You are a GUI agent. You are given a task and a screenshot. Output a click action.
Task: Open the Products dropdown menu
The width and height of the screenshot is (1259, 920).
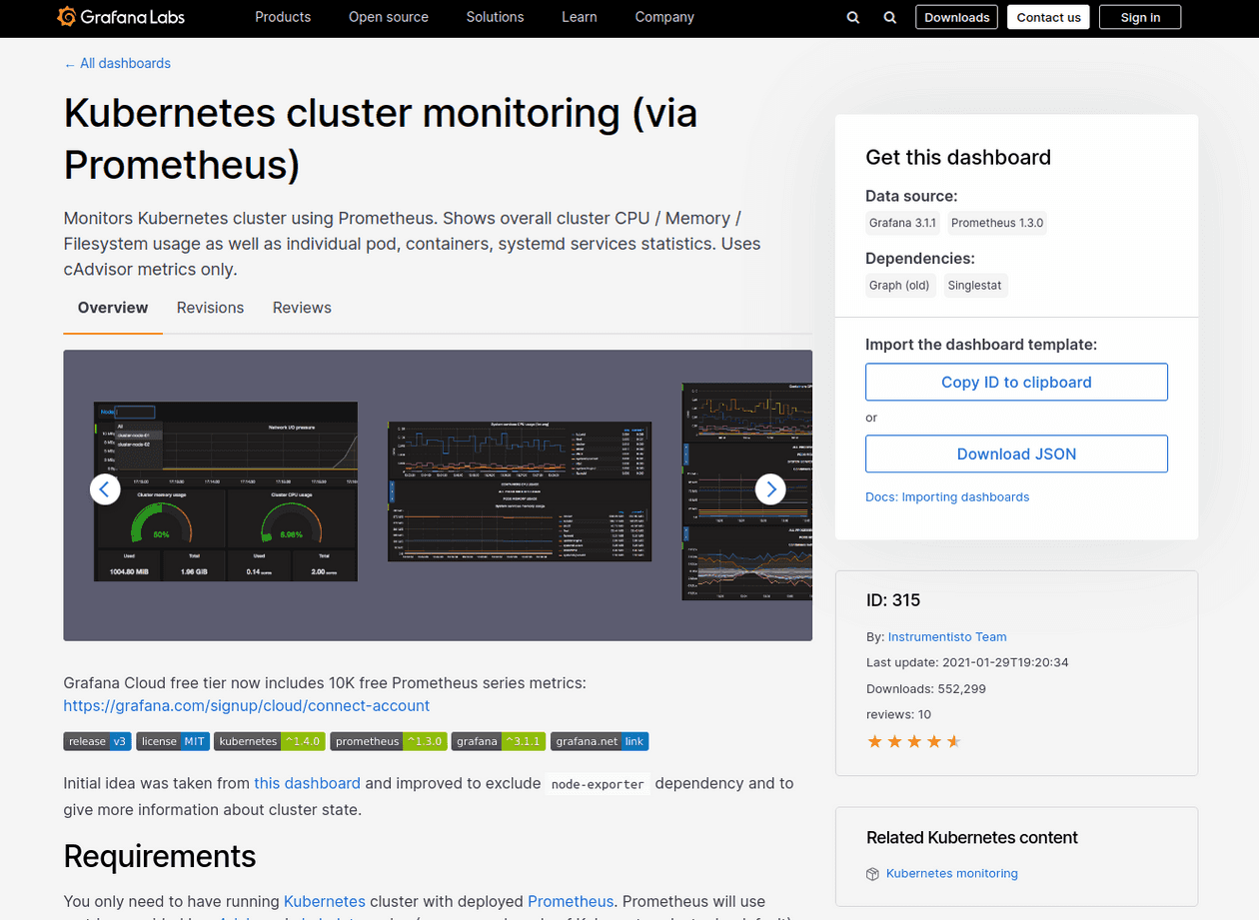(283, 17)
